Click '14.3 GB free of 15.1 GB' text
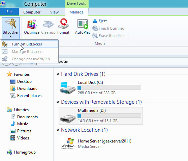 pos(98,121)
